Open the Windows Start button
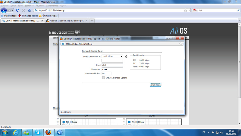This screenshot has width=241, height=136. click(5, 132)
